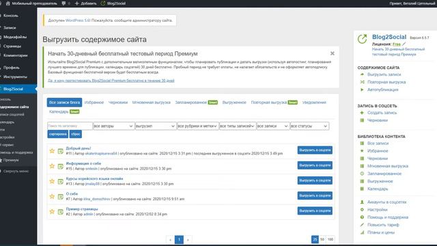This screenshot has width=437, height=246.
Task: Click the Blog2Social logo in the side panel
Action: click(363, 39)
